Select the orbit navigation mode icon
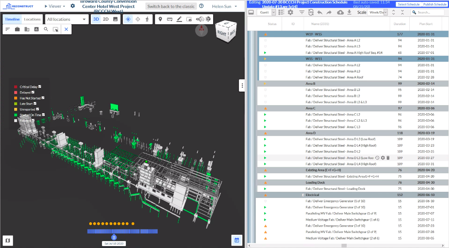 click(129, 19)
